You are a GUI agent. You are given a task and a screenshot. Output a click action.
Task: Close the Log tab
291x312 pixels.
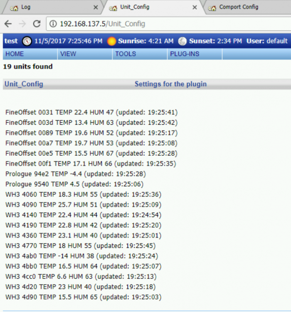coord(96,7)
